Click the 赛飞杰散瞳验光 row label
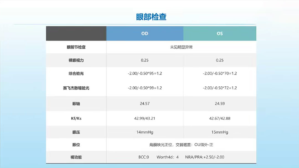 [x=76, y=88]
